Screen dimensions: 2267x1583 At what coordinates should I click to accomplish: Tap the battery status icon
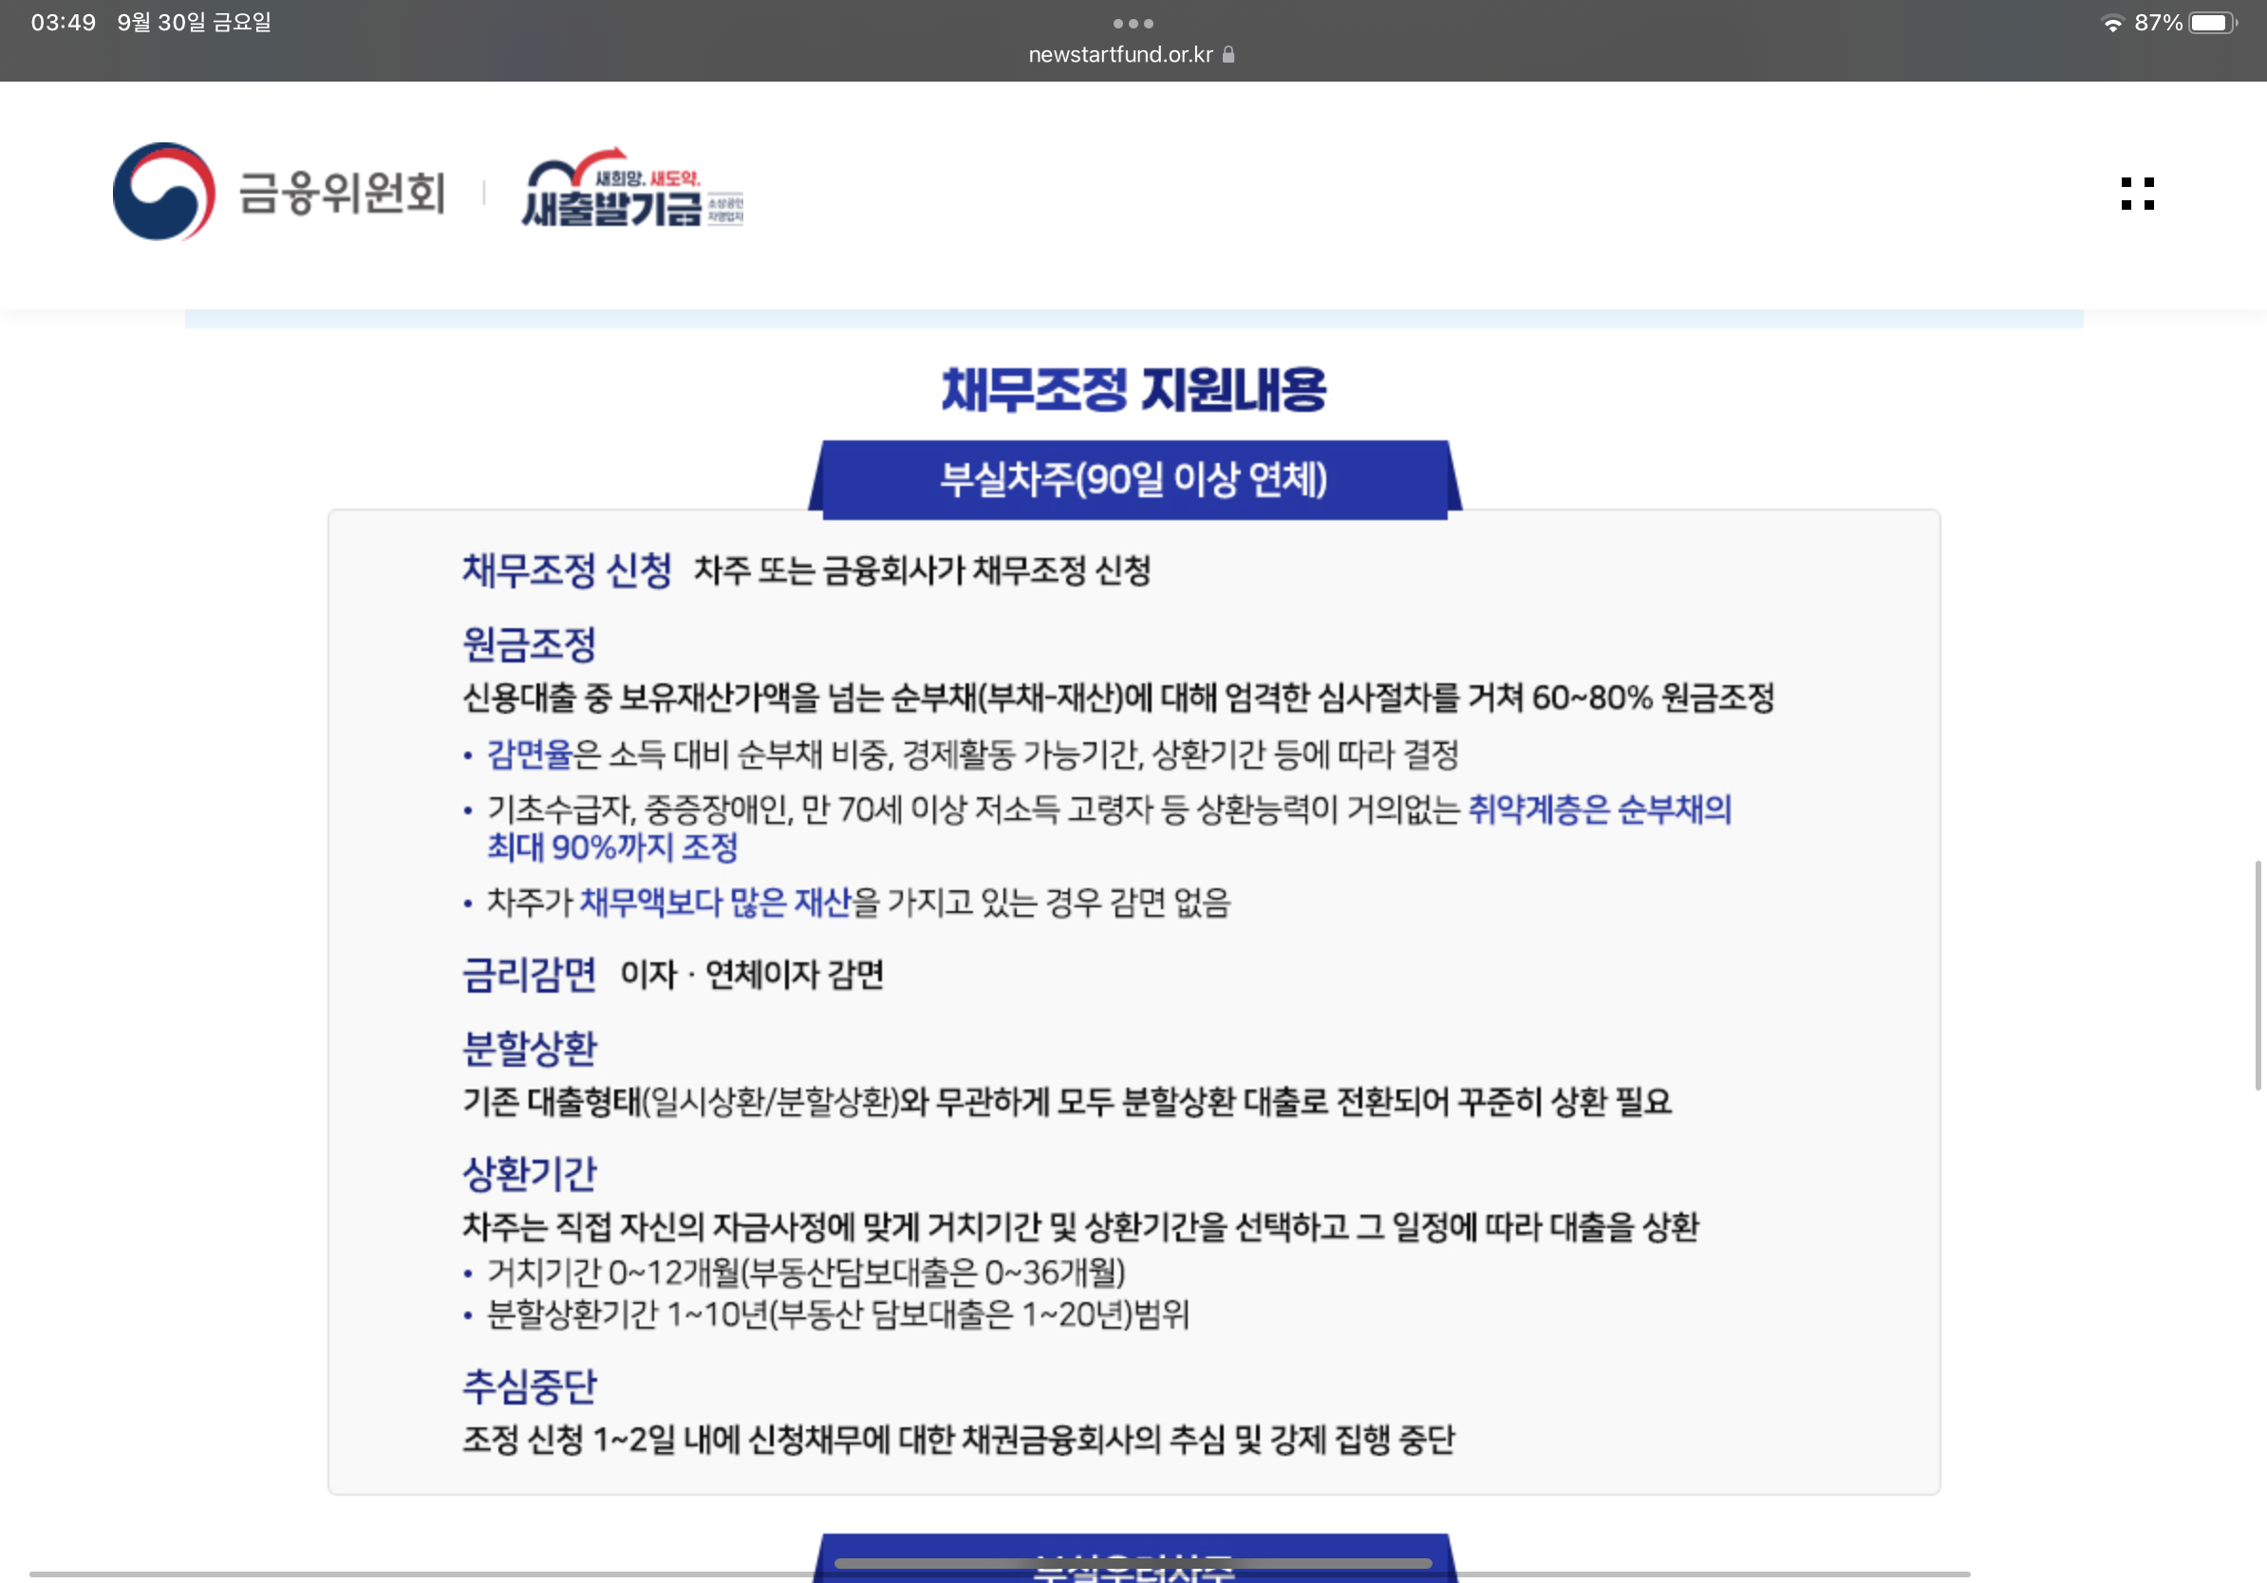(2213, 23)
